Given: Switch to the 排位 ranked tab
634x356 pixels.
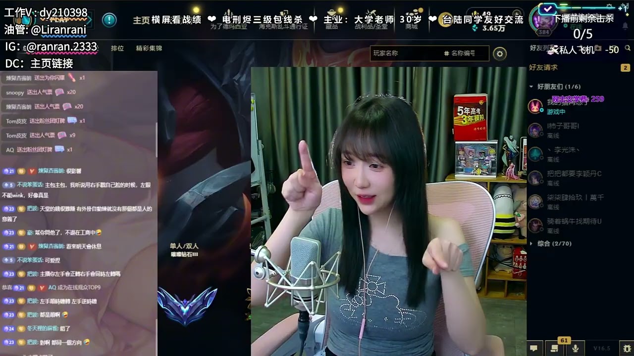Looking at the screenshot, I should pos(117,48).
